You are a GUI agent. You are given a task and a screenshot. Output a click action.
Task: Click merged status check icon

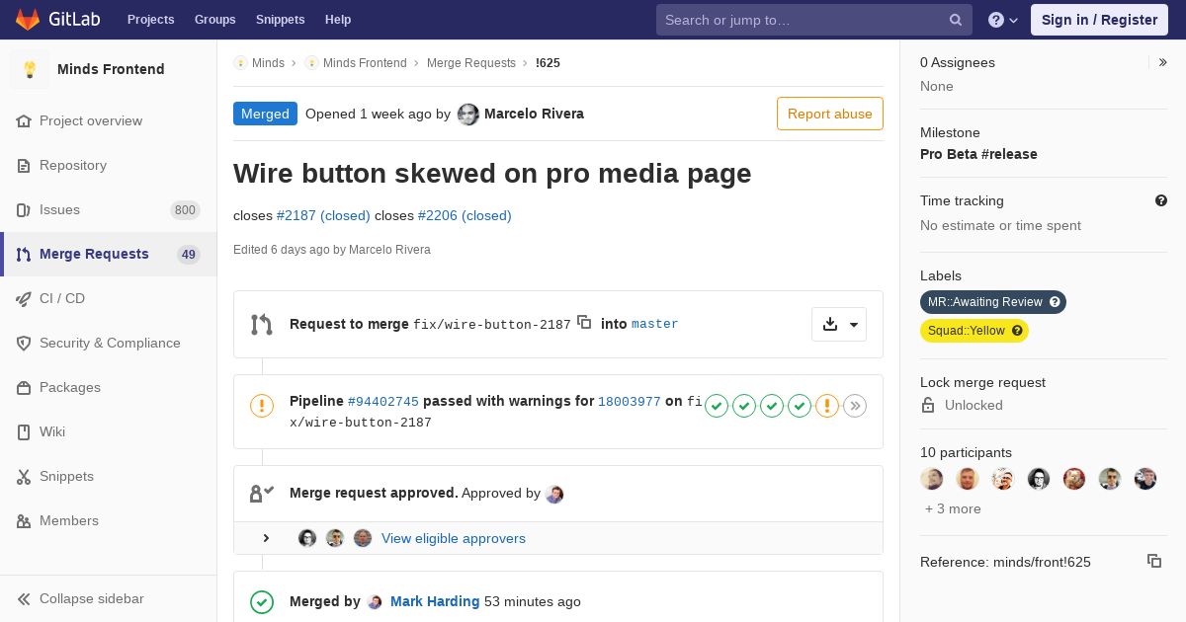click(x=262, y=601)
